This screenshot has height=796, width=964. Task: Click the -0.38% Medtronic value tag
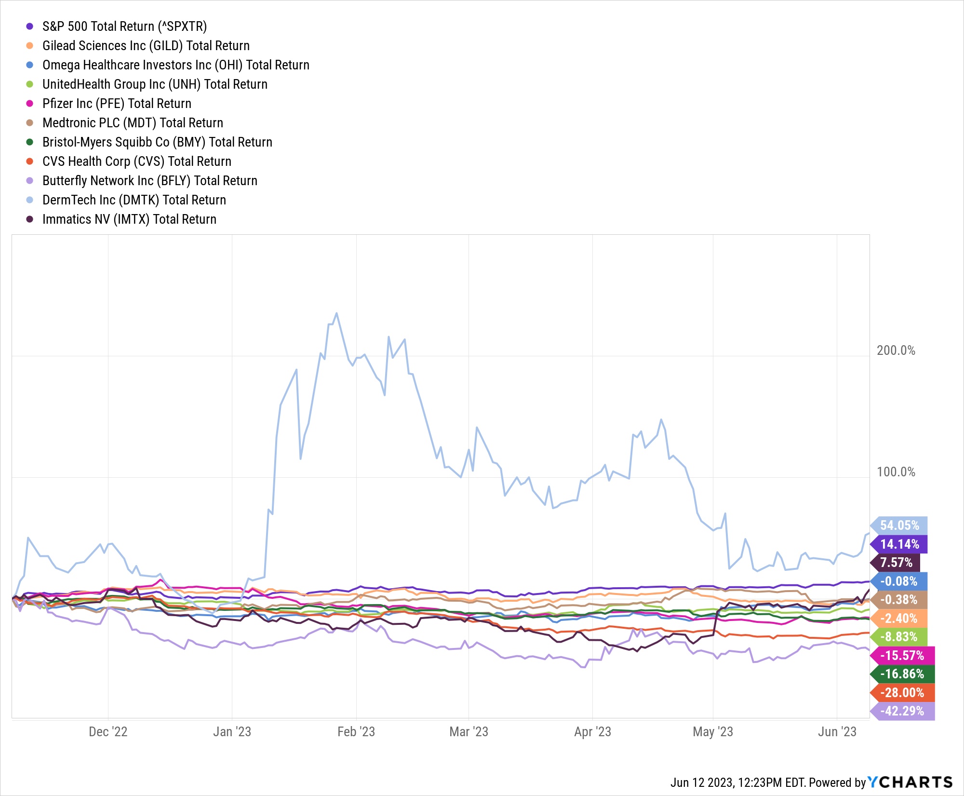[x=899, y=600]
